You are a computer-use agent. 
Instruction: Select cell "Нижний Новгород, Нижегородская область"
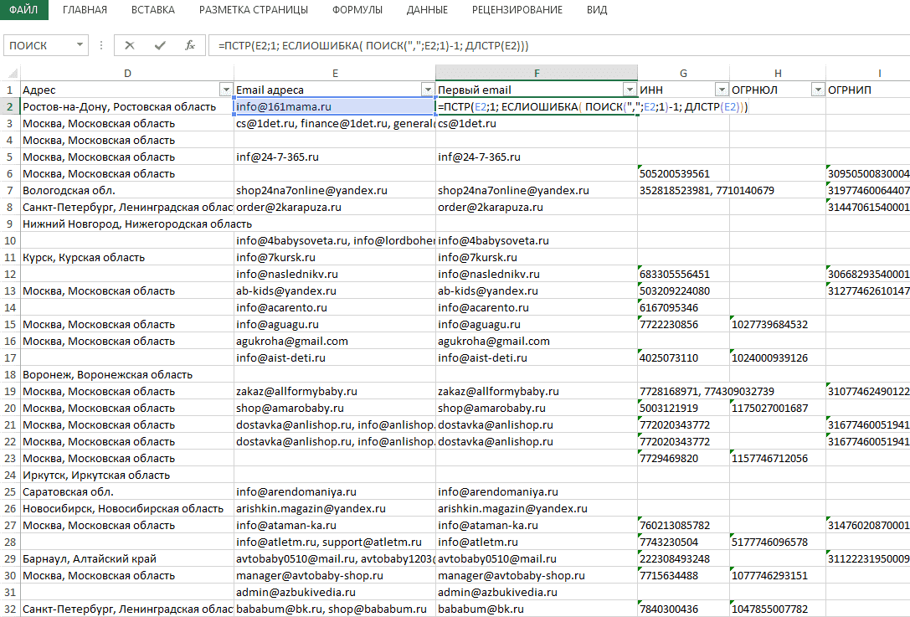point(127,224)
